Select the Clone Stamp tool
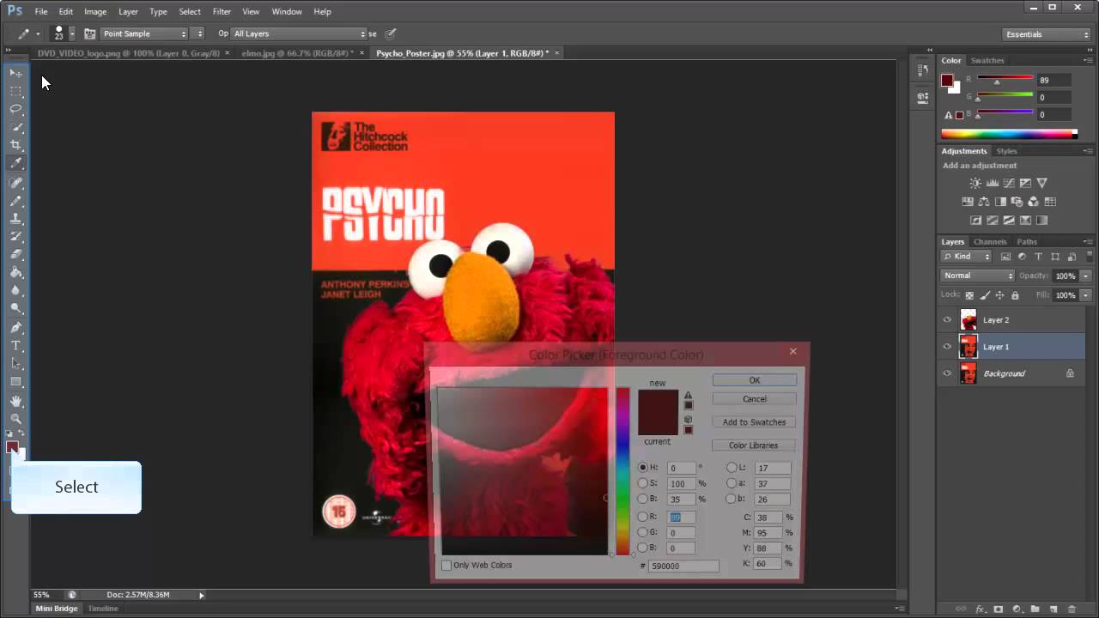 15,219
